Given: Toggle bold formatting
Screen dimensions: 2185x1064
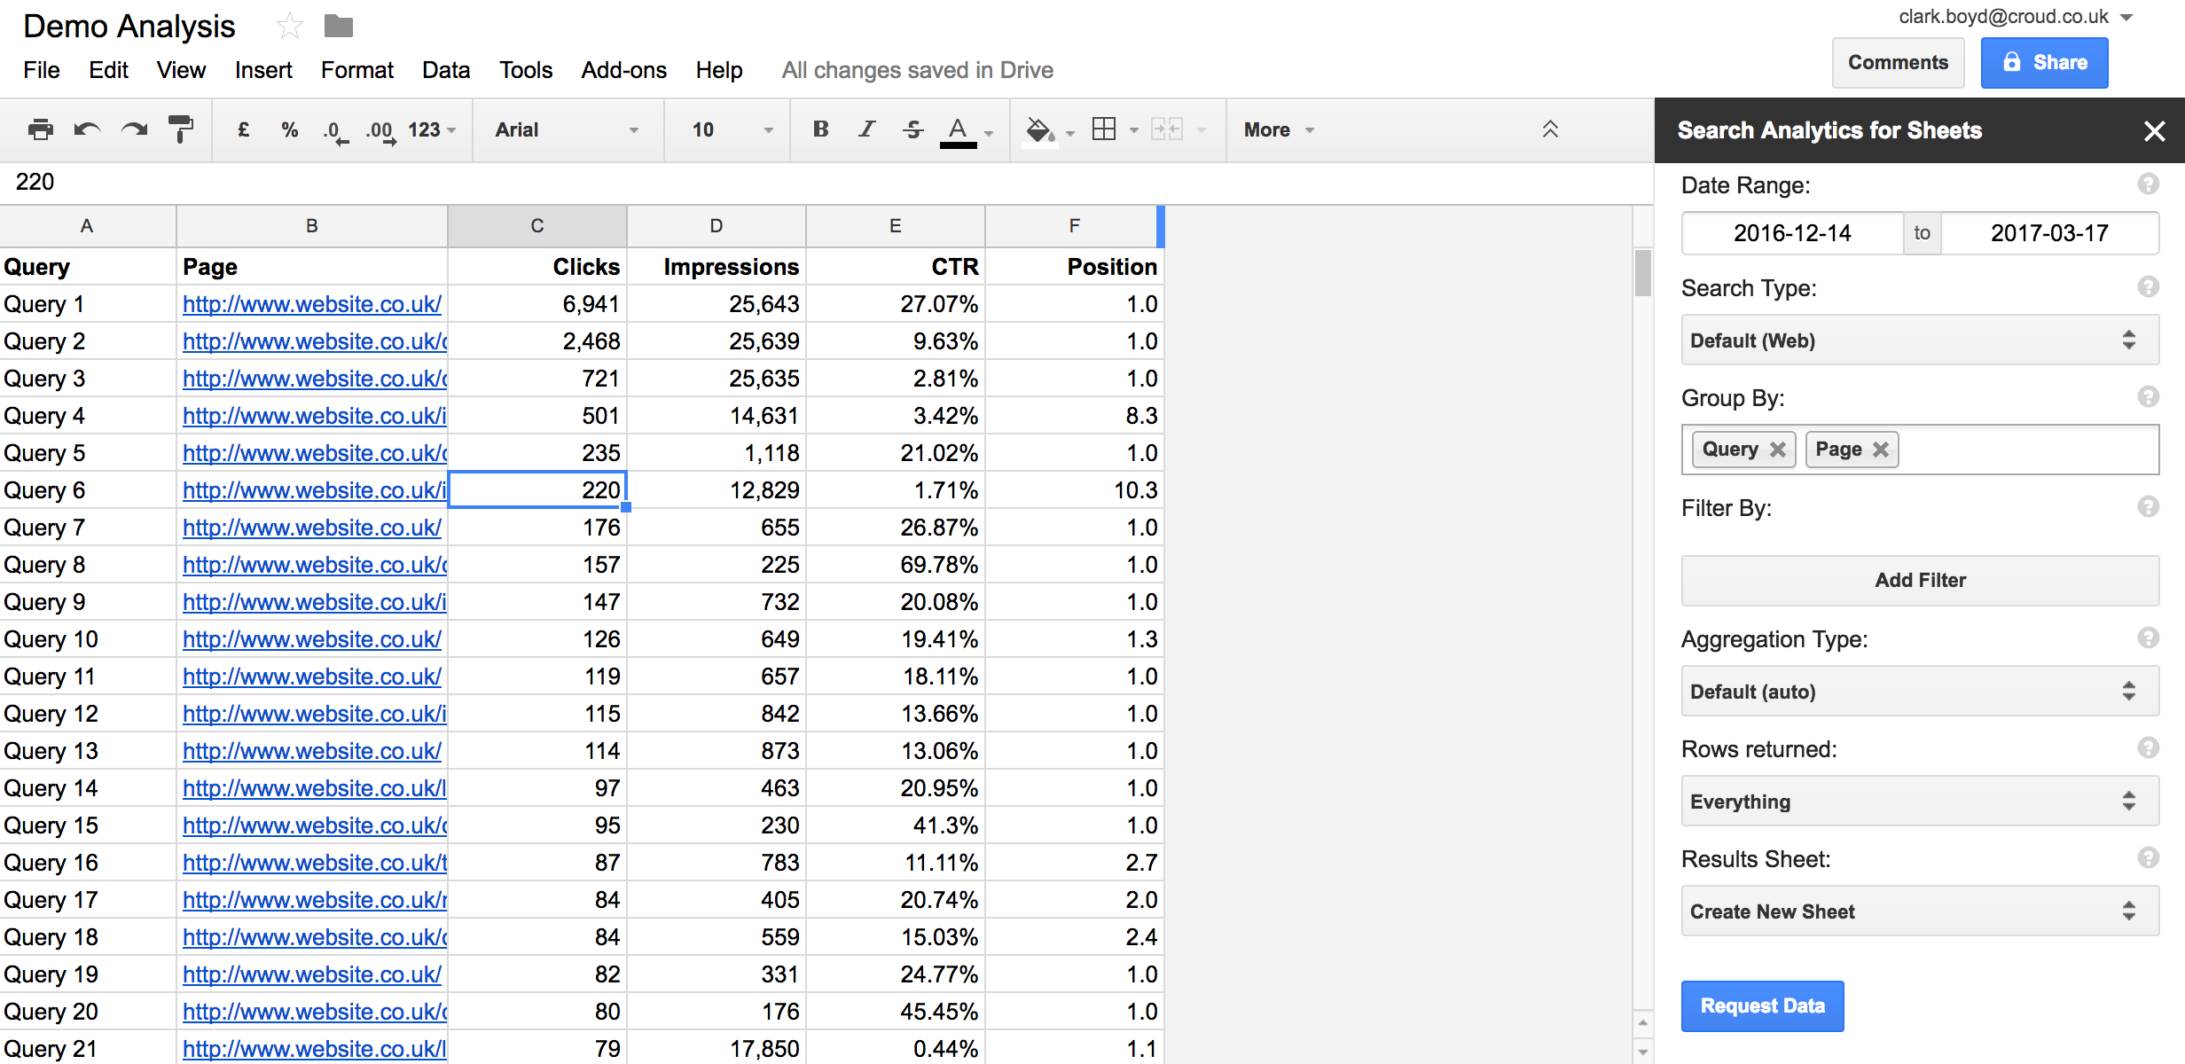Looking at the screenshot, I should pyautogui.click(x=820, y=130).
